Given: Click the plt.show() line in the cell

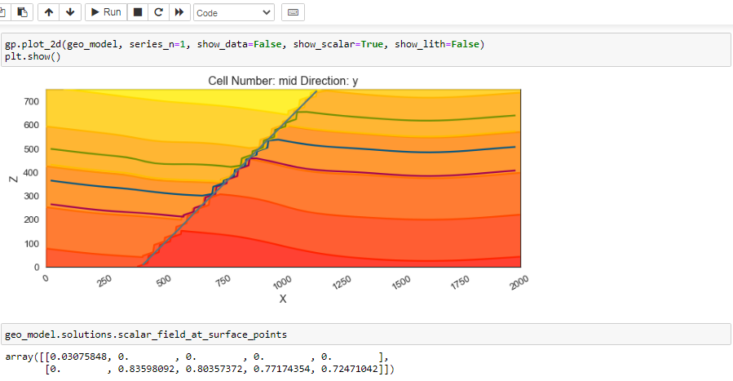Looking at the screenshot, I should 33,56.
